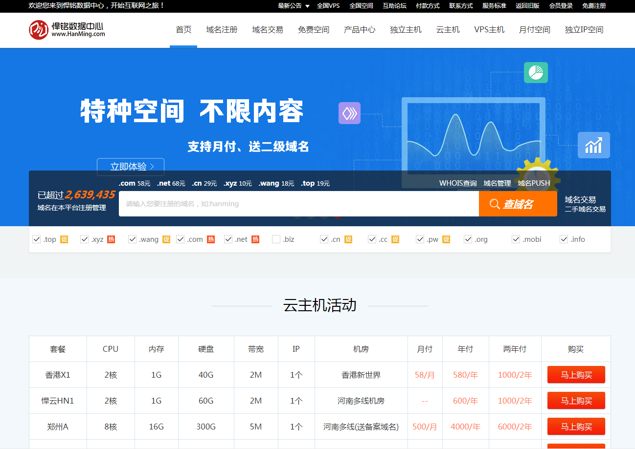Viewport: 635px width, 449px height.
Task: Click the magnifier icon in search button
Action: pos(495,204)
